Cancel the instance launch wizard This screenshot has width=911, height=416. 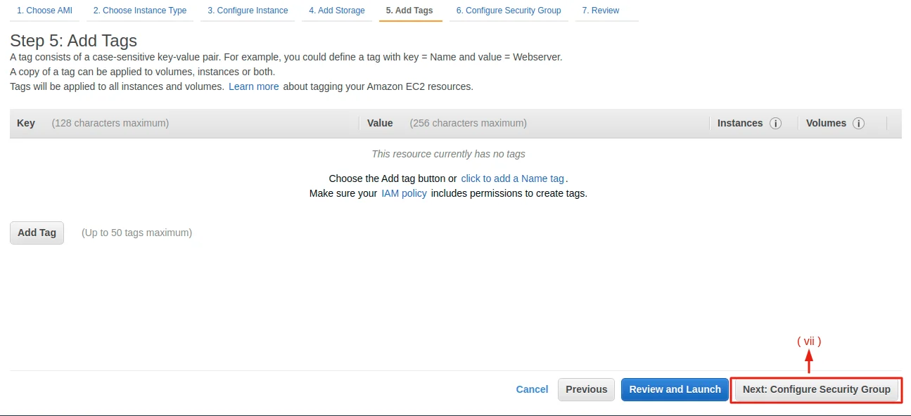532,389
